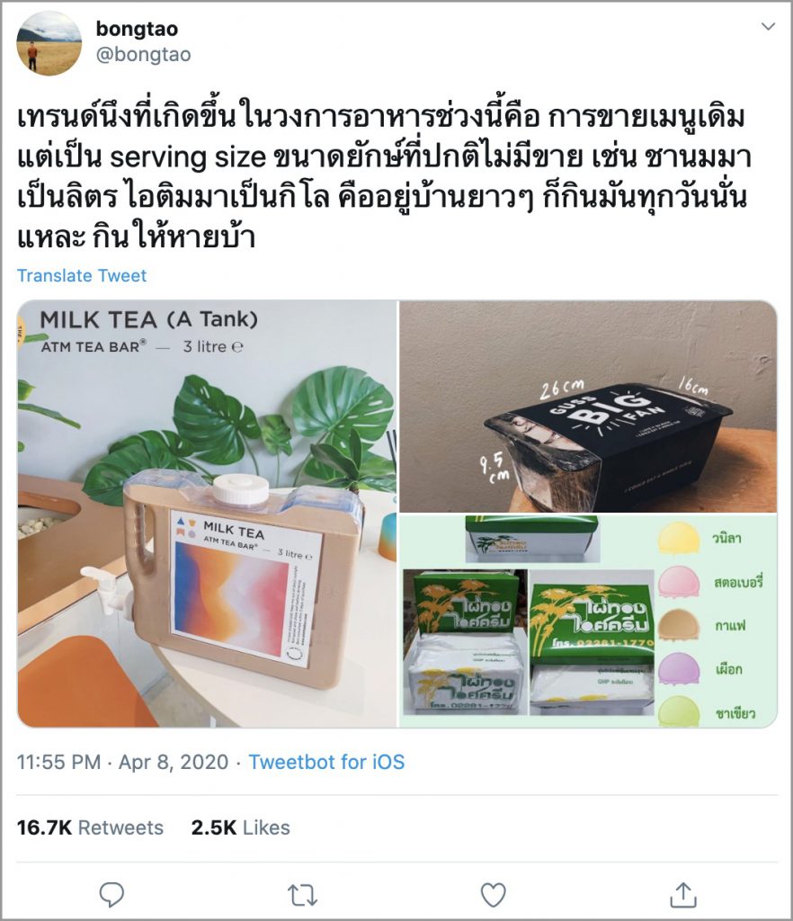Open the share upload icon
Screen dimensions: 793x921
(x=684, y=894)
